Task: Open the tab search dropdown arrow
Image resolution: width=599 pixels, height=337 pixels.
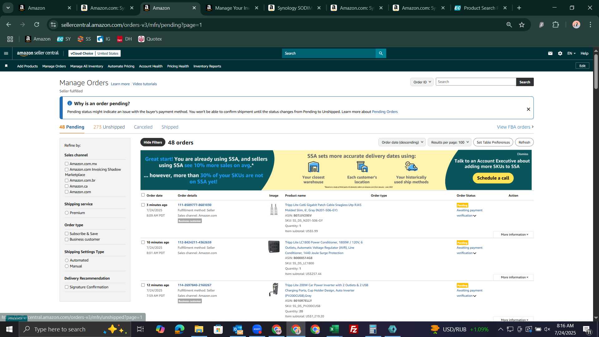Action: click(8, 8)
